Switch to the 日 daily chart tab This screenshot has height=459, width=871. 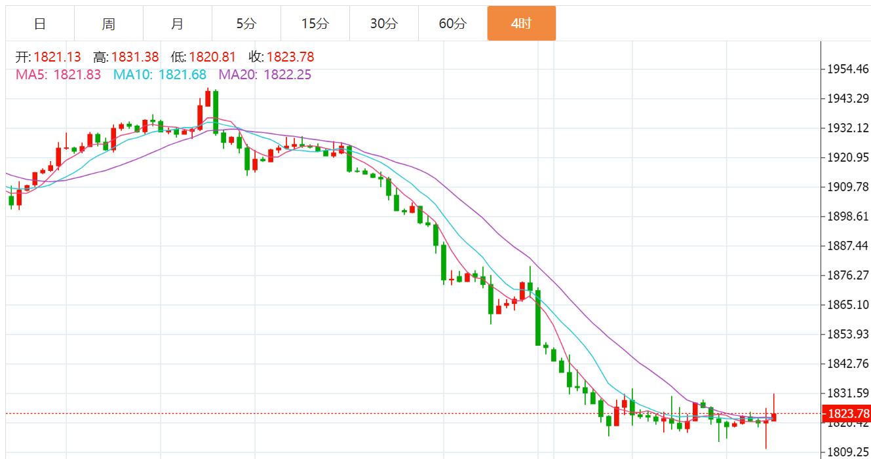coord(40,24)
